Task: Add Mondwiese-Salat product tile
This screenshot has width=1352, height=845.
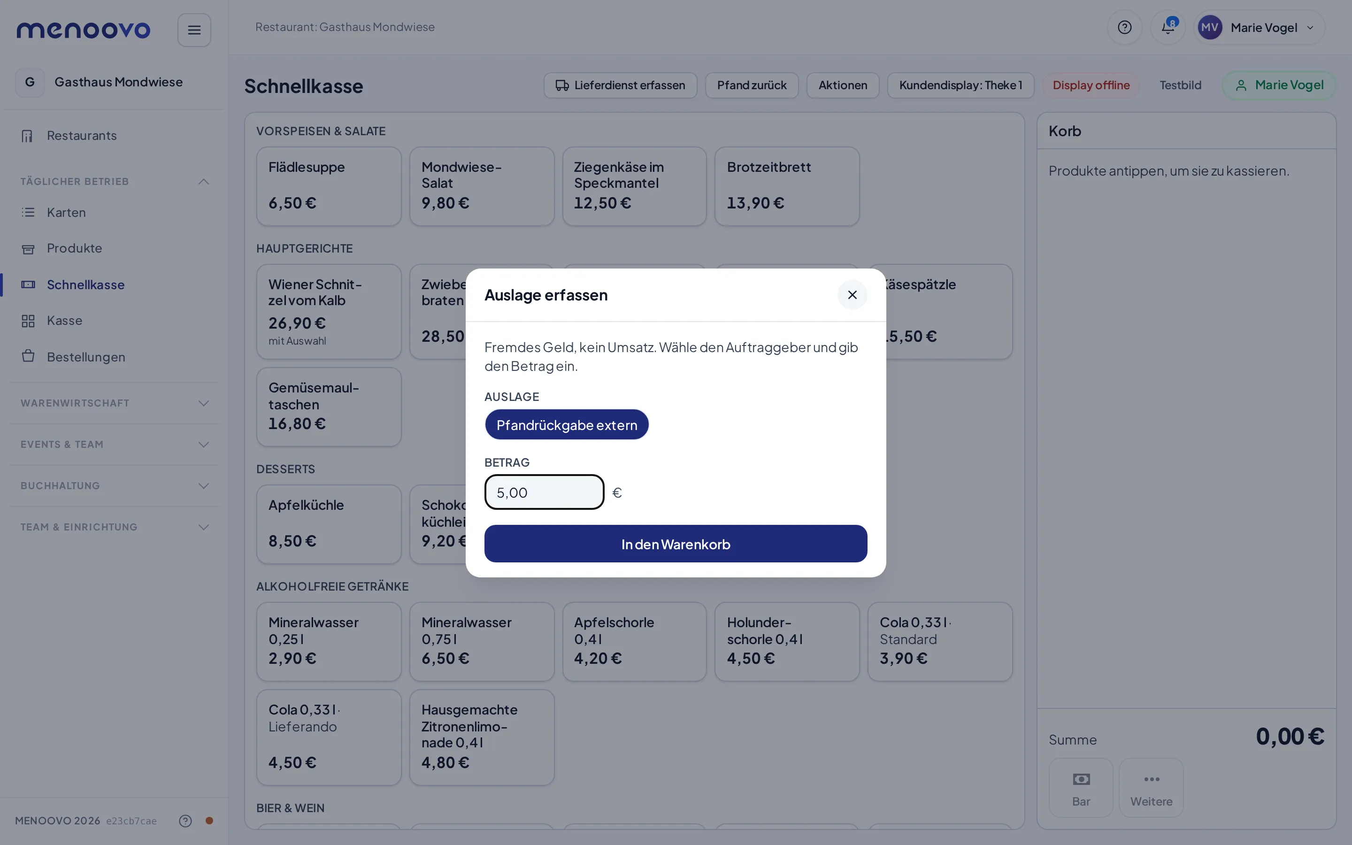Action: (482, 187)
